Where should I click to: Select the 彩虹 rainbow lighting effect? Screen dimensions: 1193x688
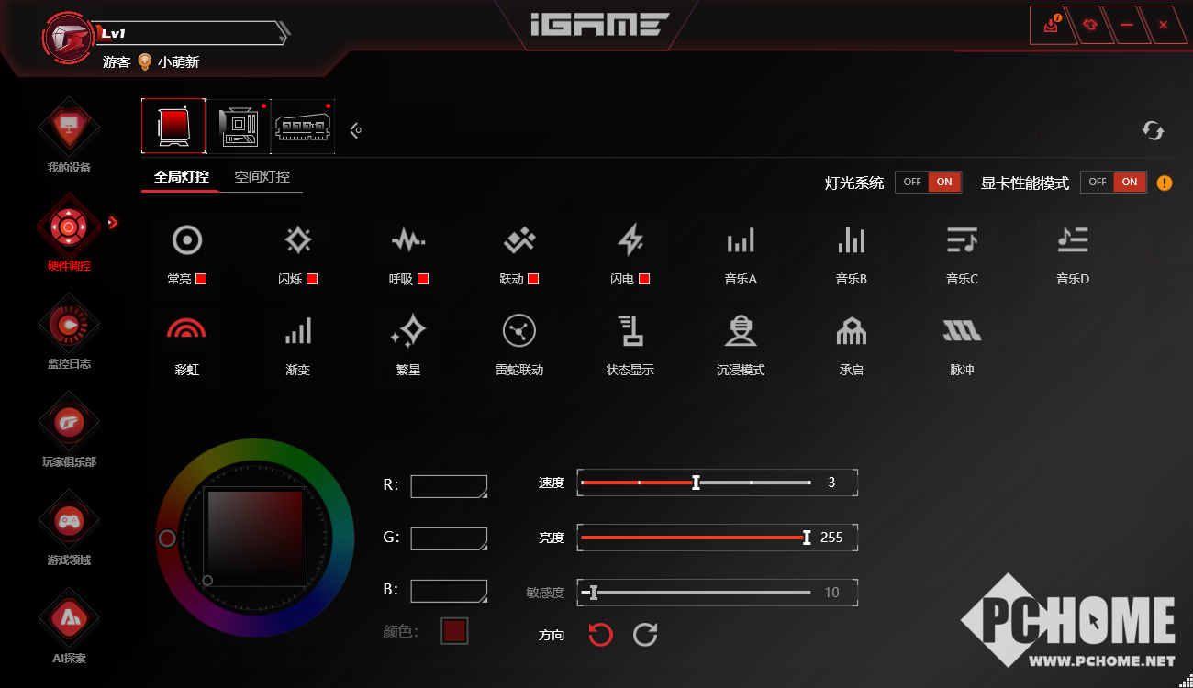187,329
